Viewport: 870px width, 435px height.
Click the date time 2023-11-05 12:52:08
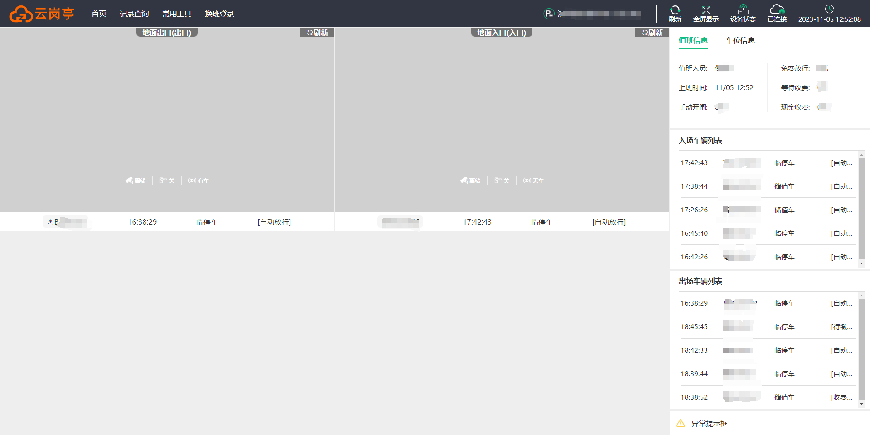click(x=829, y=19)
